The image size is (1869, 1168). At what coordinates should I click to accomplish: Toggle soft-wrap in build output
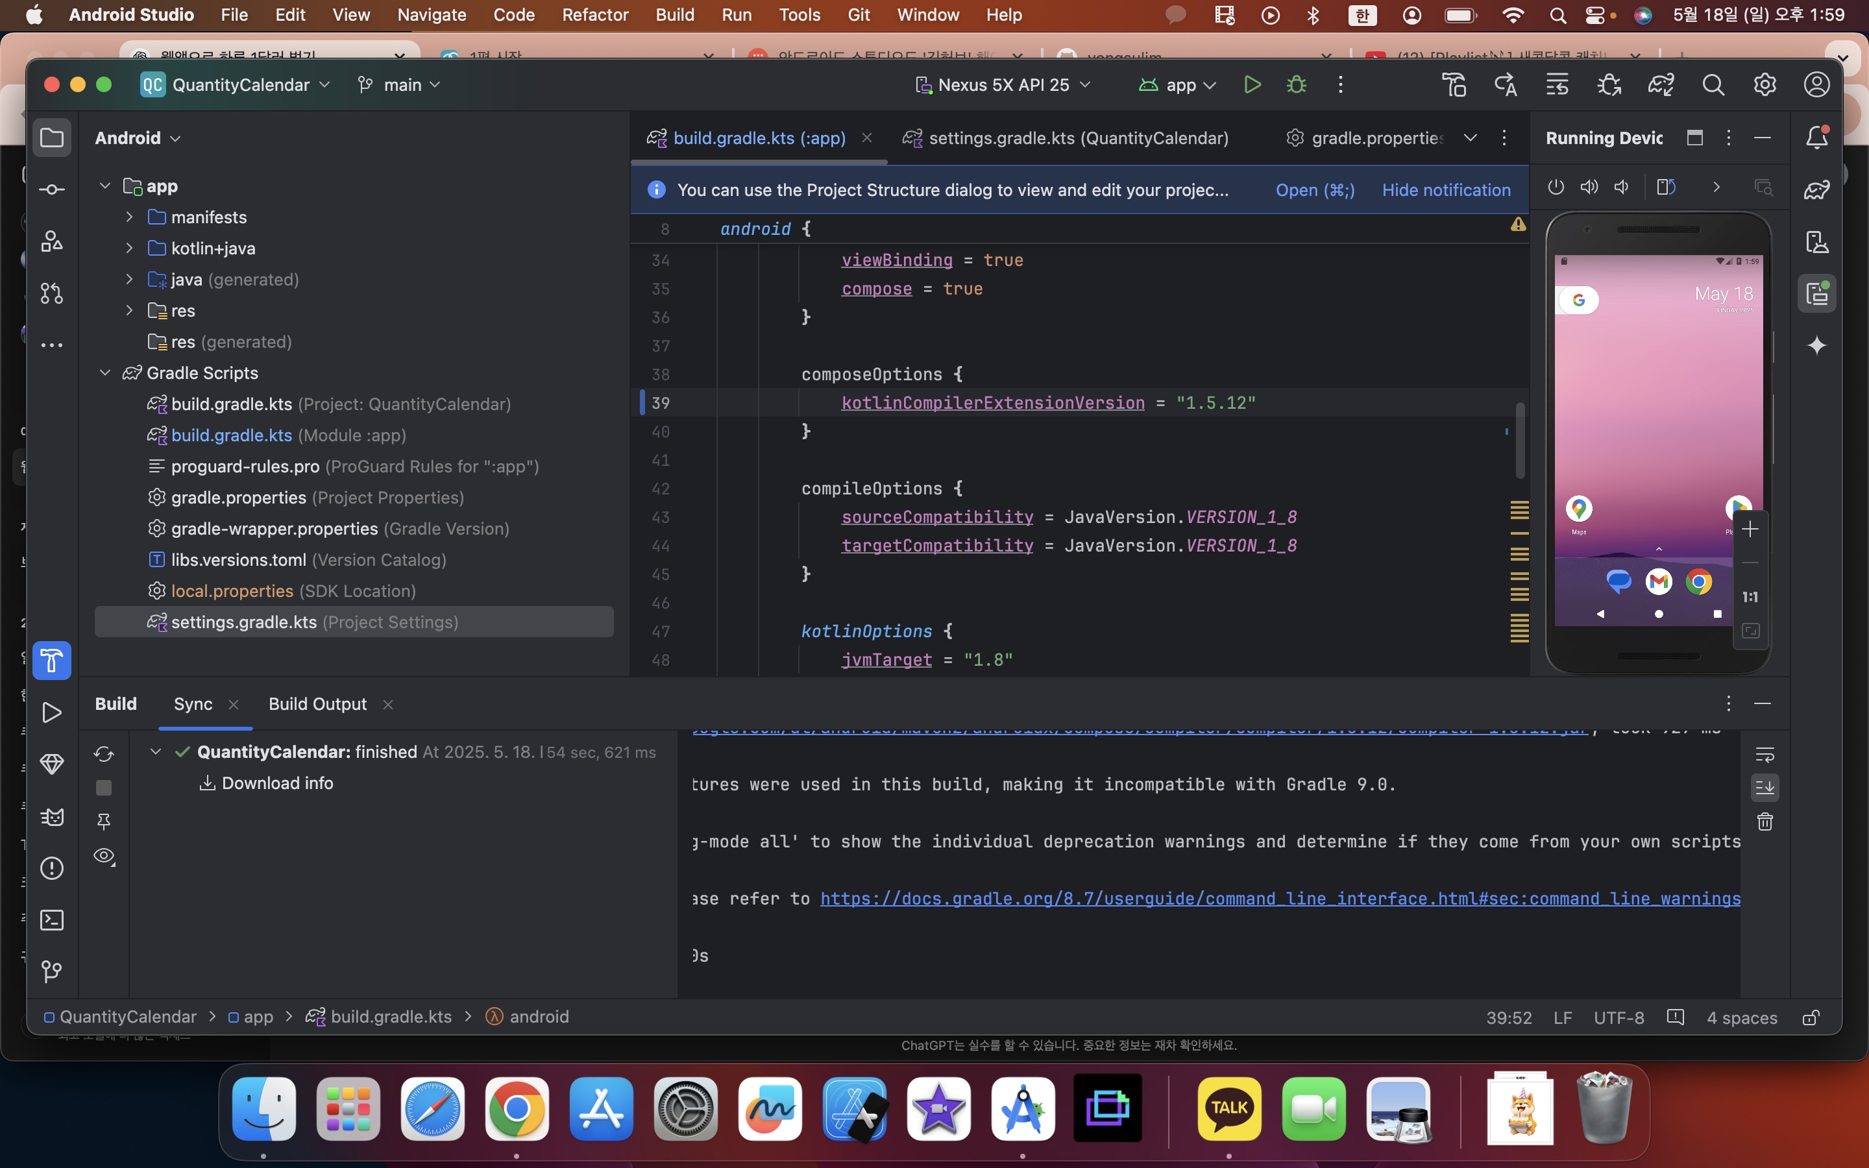[1765, 754]
